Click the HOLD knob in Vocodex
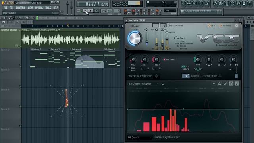This screenshot has width=254, height=143. pos(133,60)
